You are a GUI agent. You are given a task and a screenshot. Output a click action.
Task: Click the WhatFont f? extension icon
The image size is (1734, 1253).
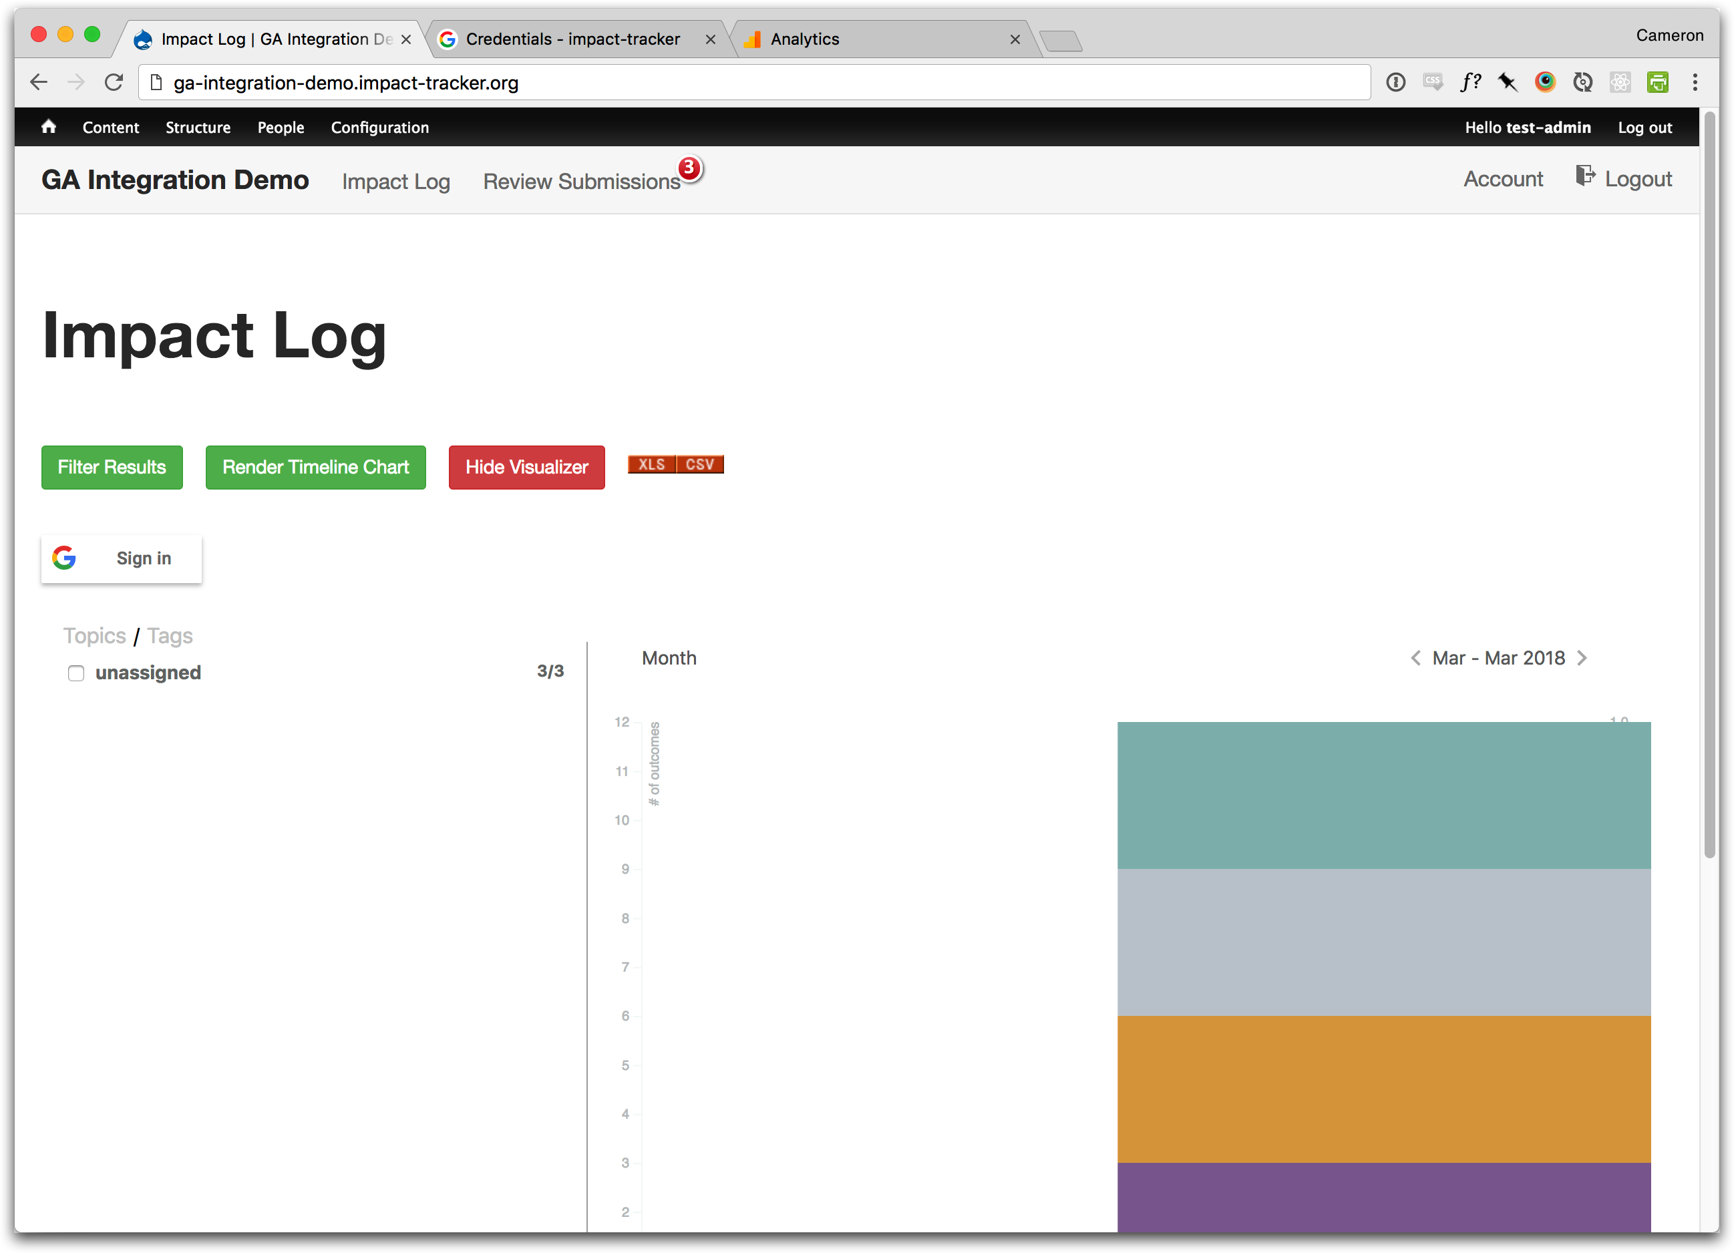(1469, 83)
